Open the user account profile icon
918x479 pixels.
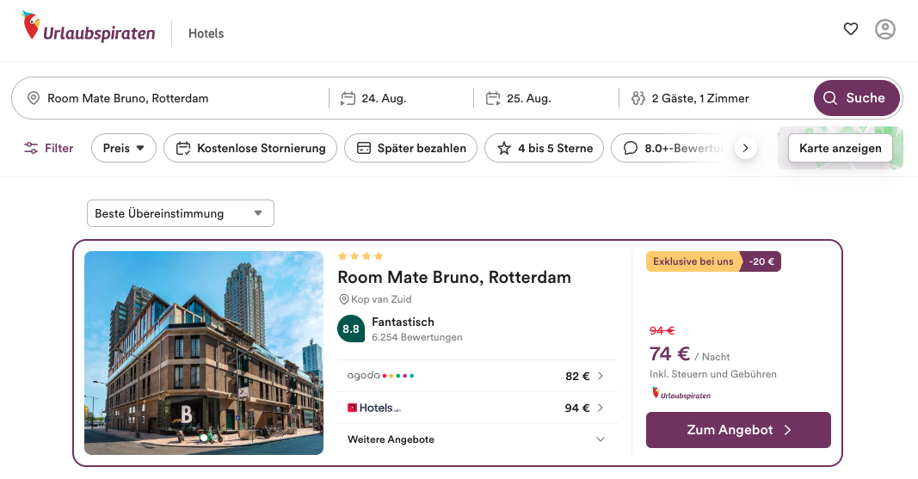(885, 29)
